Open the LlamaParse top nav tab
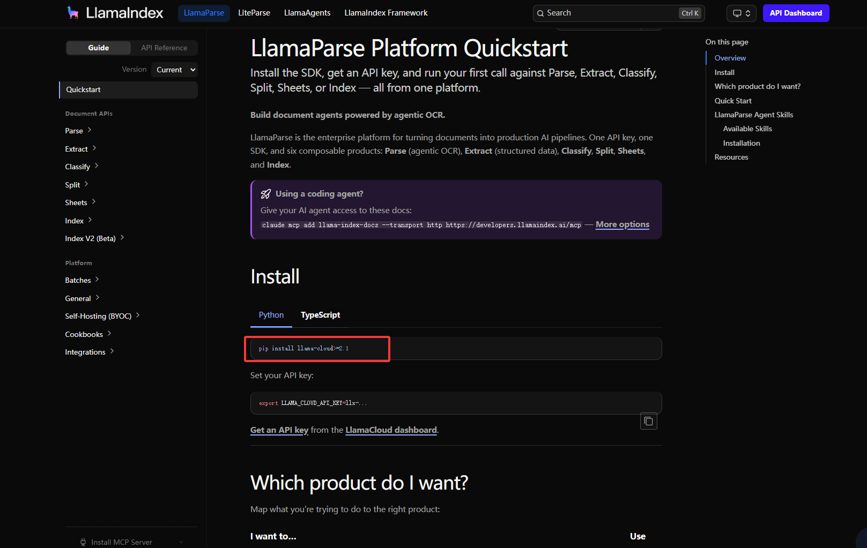The width and height of the screenshot is (867, 548). click(x=204, y=13)
